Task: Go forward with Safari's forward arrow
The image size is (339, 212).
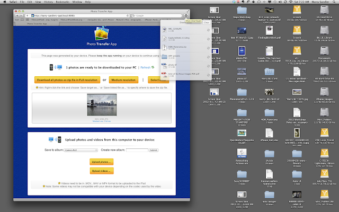Action: click(x=21, y=15)
